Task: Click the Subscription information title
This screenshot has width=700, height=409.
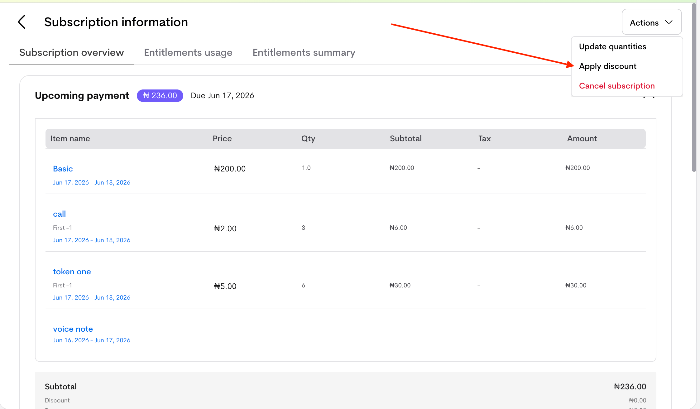Action: pyautogui.click(x=116, y=22)
